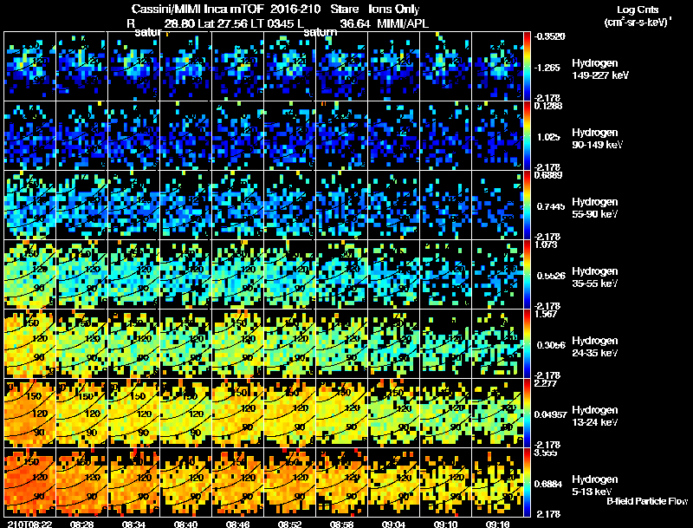Open the 13-24 keV image panel at 08:52
Screen dimensions: 693x528
tap(289, 414)
